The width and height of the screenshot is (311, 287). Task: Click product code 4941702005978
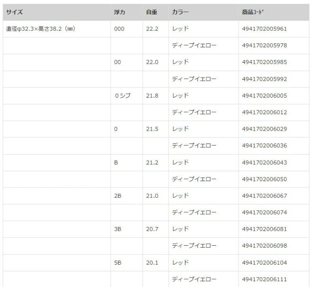point(264,45)
